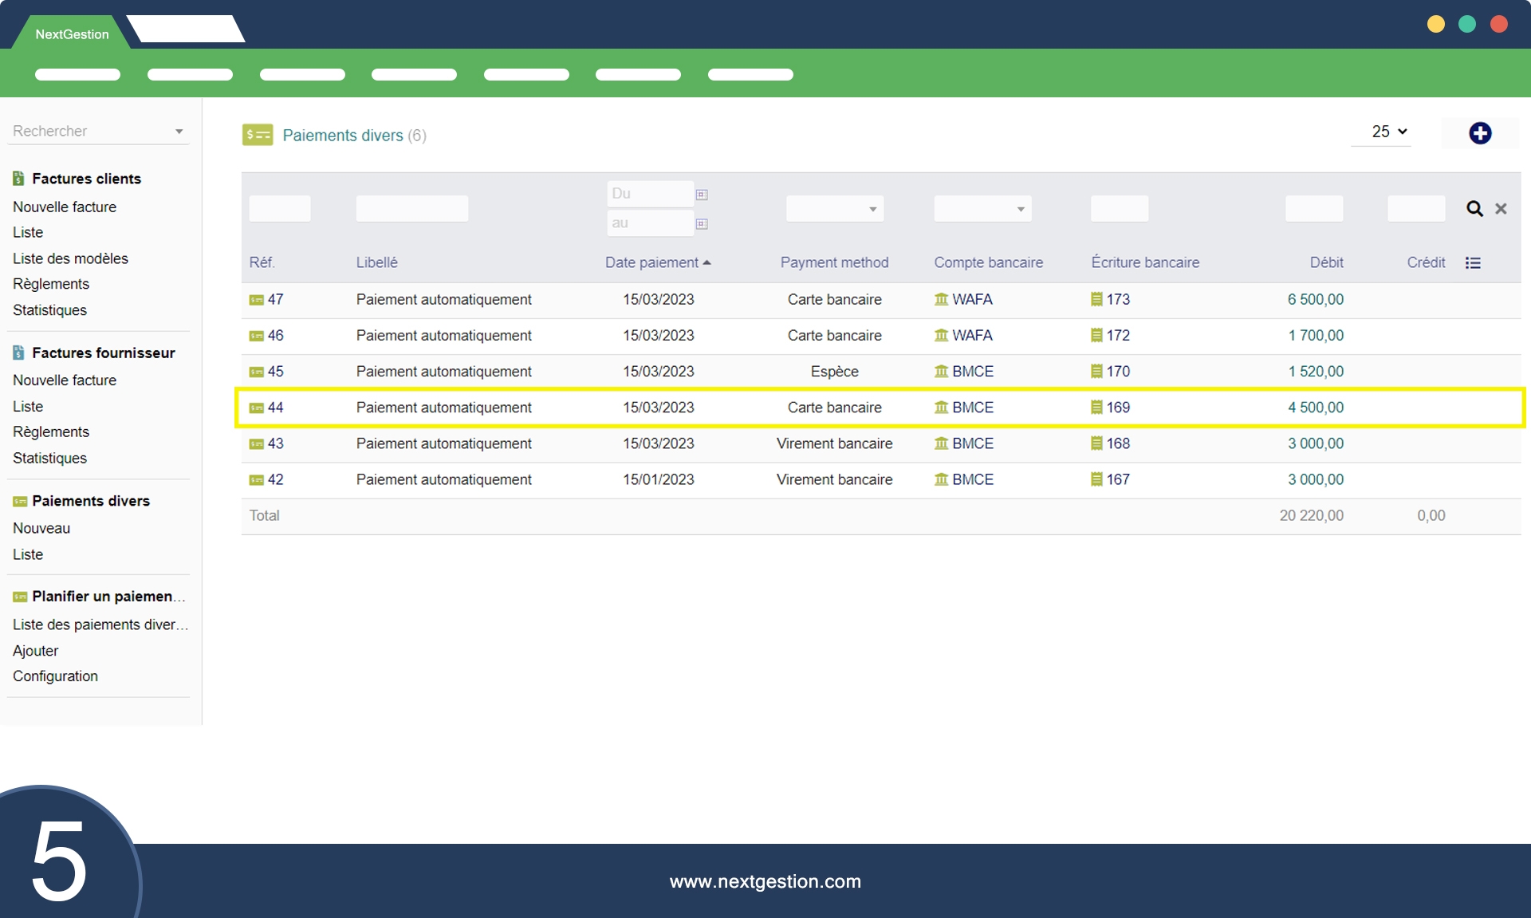This screenshot has height=918, width=1531.
Task: Expand the Payment method filter dropdown
Action: pyautogui.click(x=834, y=209)
